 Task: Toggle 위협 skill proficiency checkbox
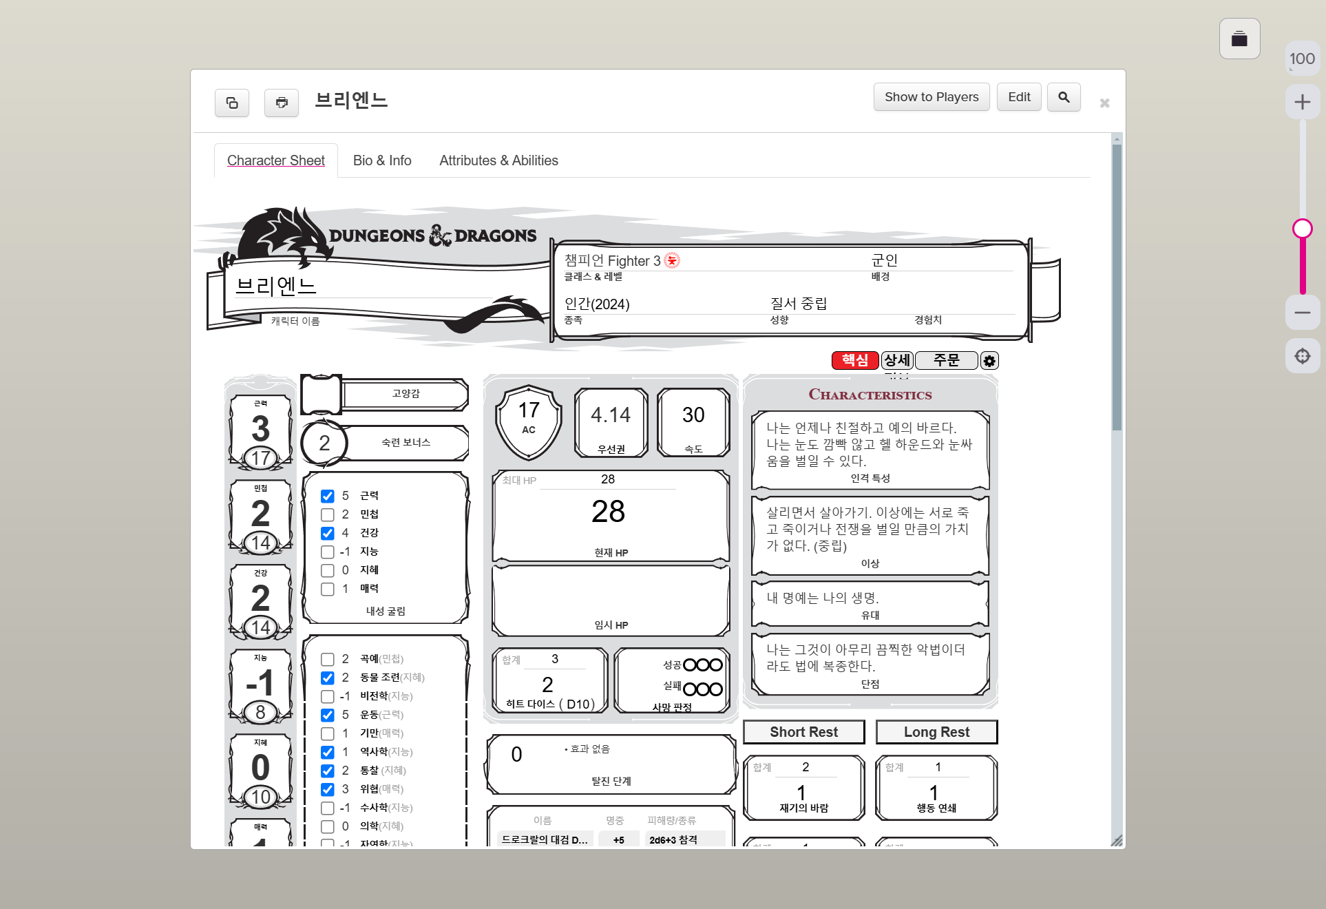pos(328,789)
